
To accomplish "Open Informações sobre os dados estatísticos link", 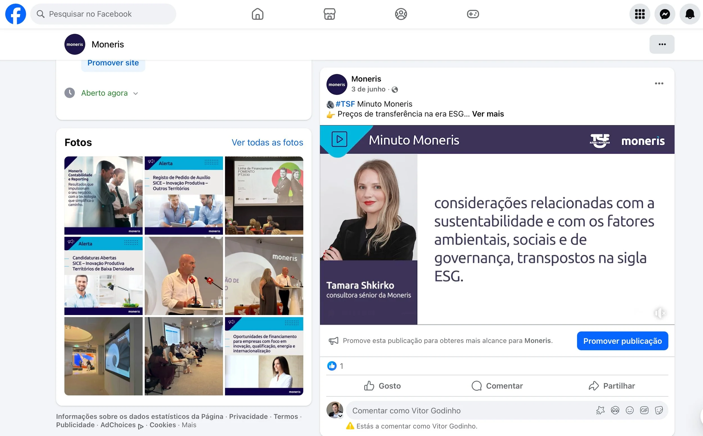I will coord(139,416).
